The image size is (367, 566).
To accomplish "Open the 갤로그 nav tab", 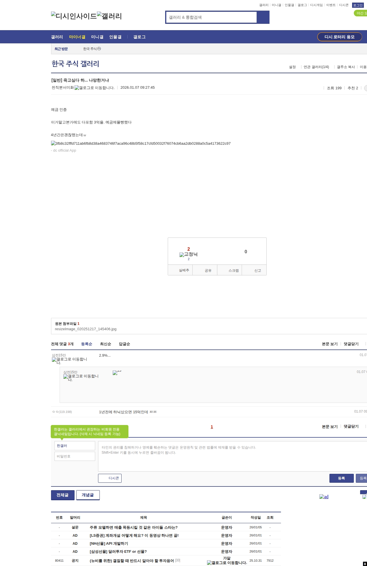I will tap(139, 37).
